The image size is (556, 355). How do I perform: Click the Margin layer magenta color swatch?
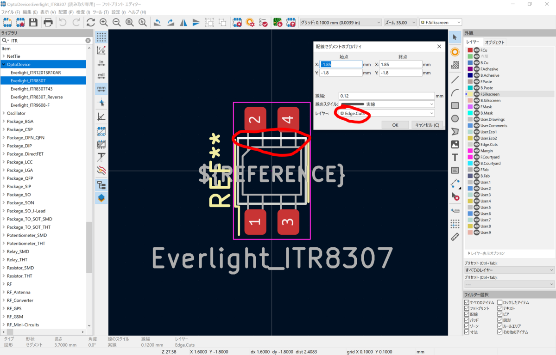[x=470, y=151]
